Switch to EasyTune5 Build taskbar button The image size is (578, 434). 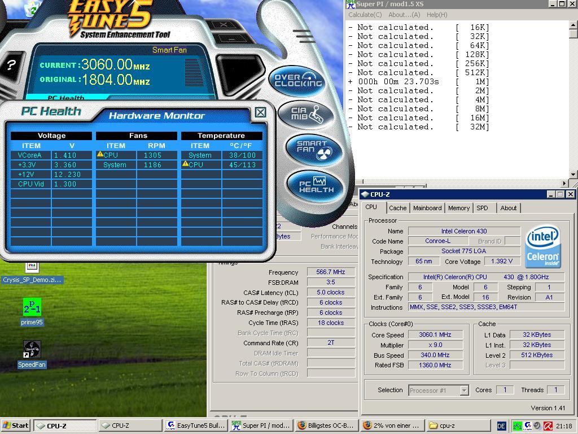(x=195, y=426)
